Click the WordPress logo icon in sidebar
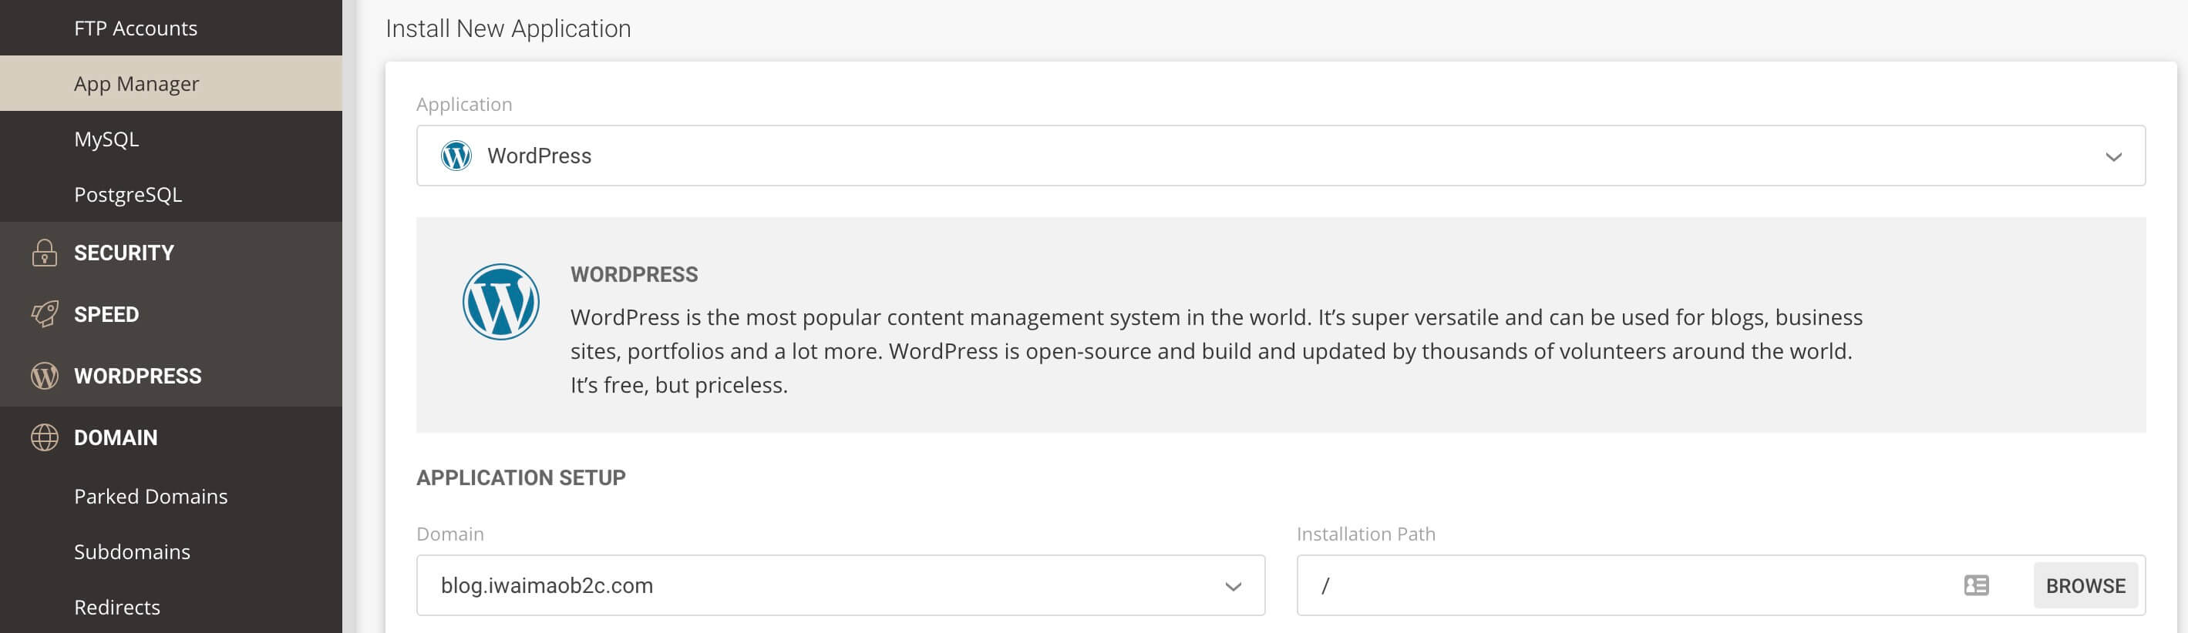 [x=44, y=376]
